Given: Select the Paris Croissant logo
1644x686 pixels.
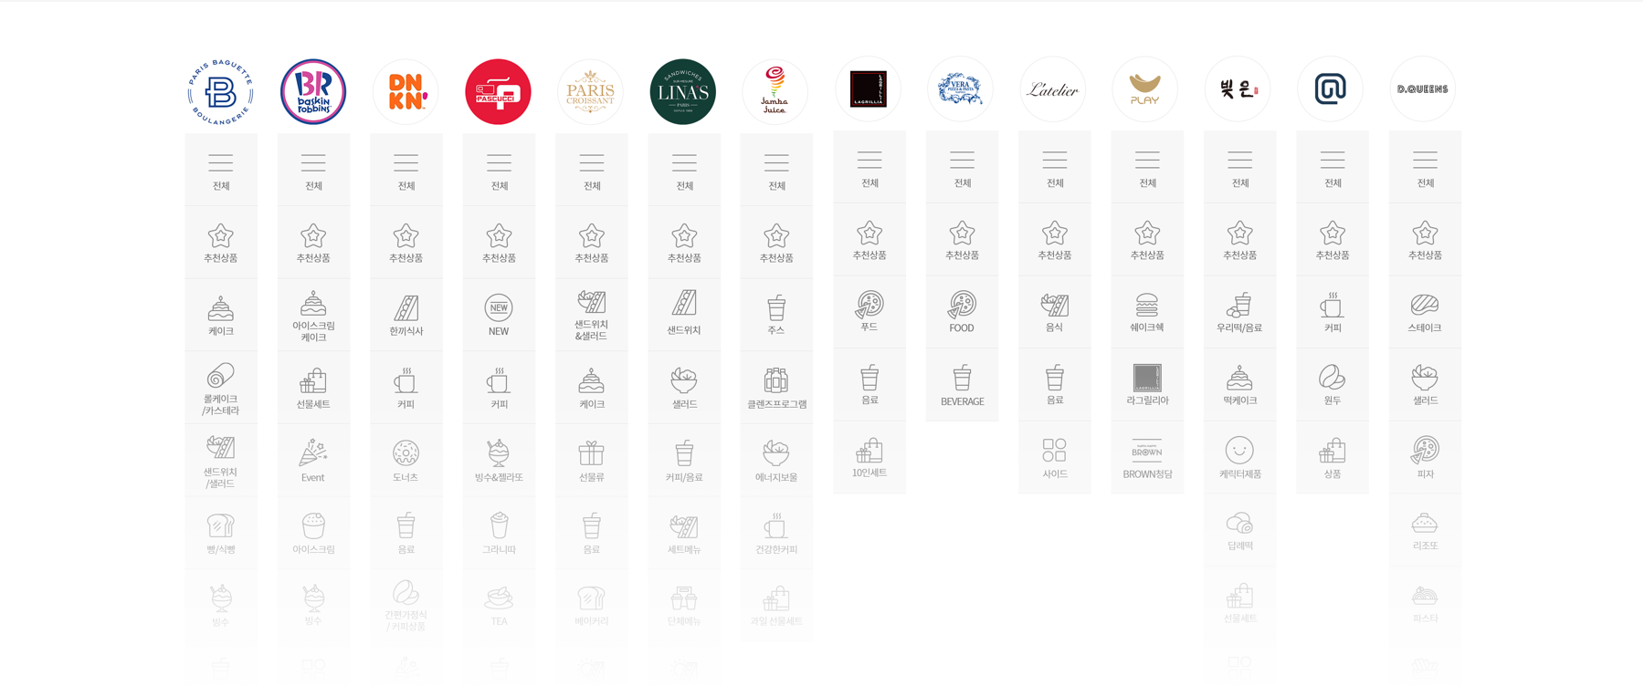Looking at the screenshot, I should (591, 92).
